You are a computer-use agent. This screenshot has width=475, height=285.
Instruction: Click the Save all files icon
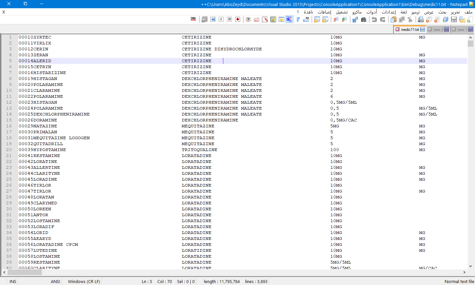(x=445, y=20)
